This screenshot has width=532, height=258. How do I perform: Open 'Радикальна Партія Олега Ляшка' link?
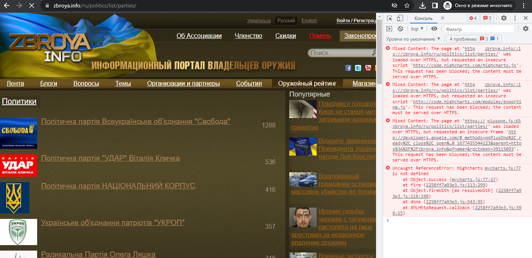98,254
